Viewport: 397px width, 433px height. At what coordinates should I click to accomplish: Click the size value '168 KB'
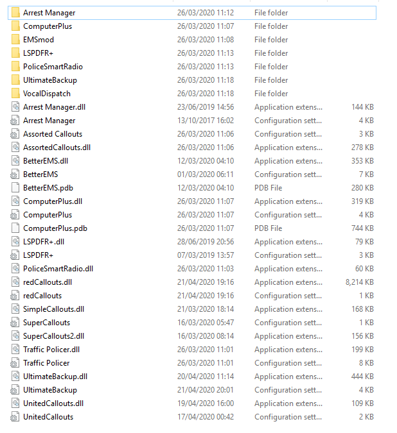coord(362,309)
